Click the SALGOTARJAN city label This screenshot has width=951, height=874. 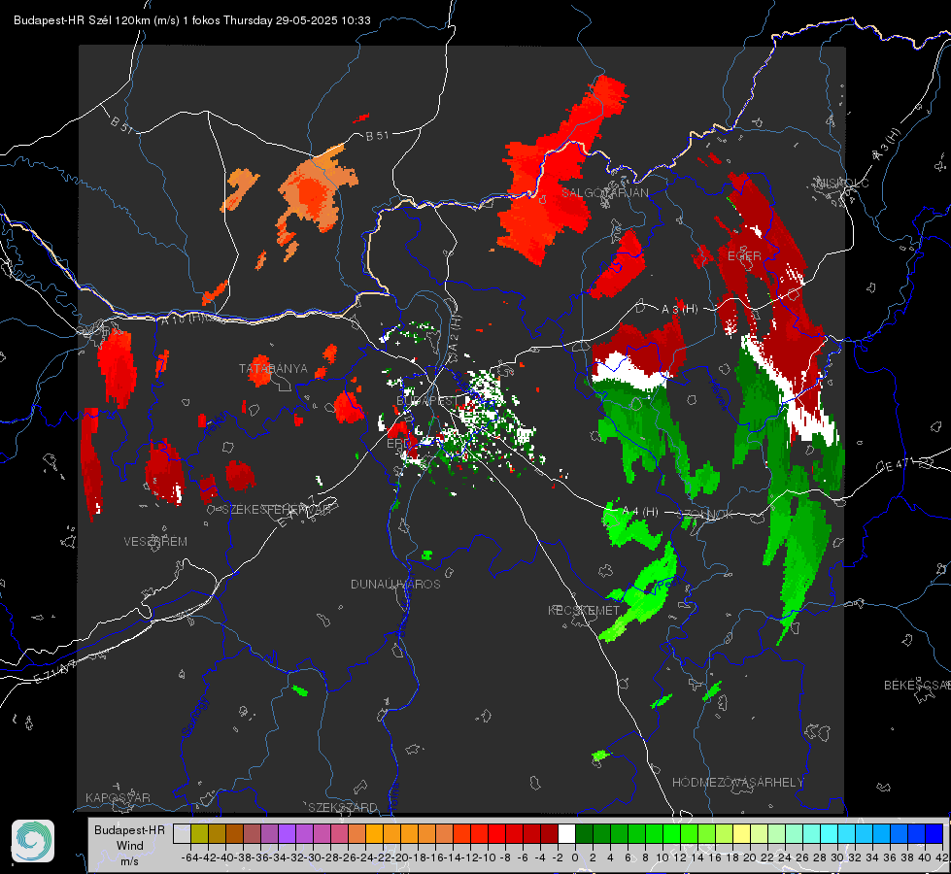[x=604, y=193]
